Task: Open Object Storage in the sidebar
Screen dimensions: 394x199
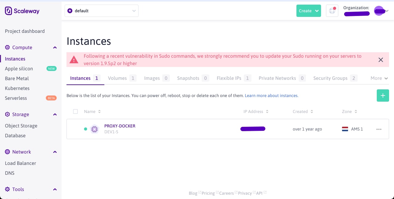Action: (21, 126)
